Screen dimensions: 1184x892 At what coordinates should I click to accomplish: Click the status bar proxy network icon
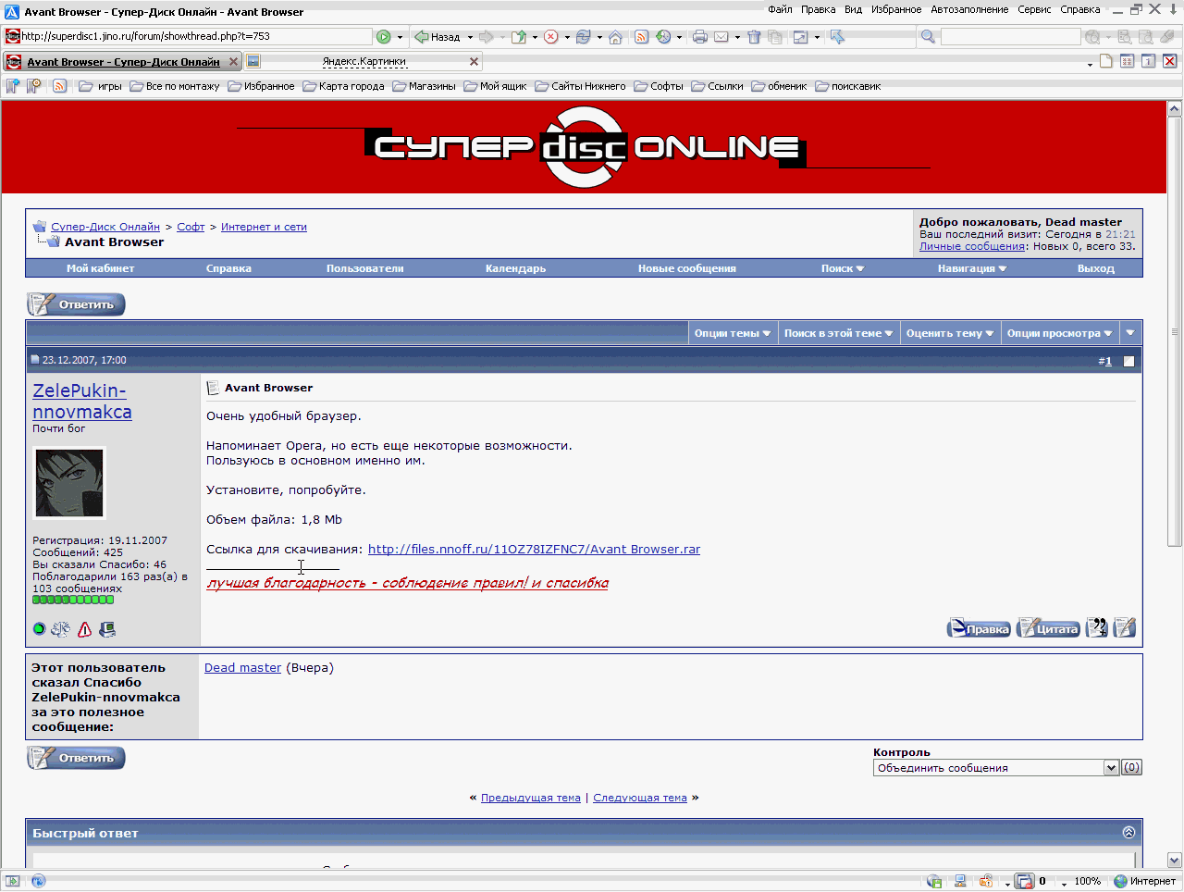960,881
